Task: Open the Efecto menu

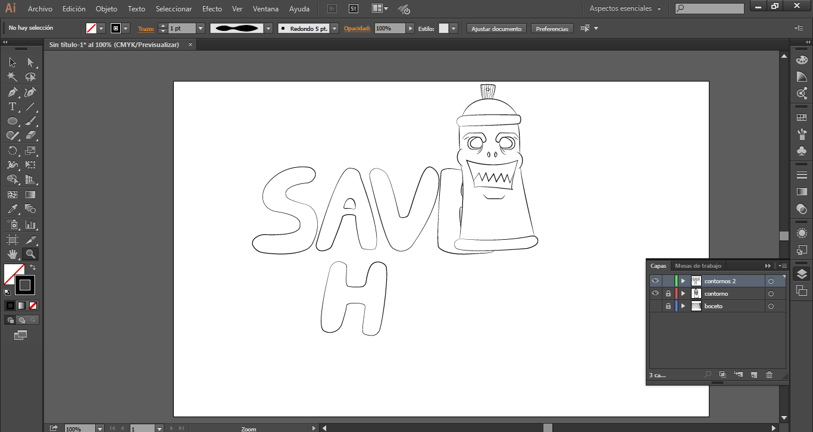Action: pos(212,9)
